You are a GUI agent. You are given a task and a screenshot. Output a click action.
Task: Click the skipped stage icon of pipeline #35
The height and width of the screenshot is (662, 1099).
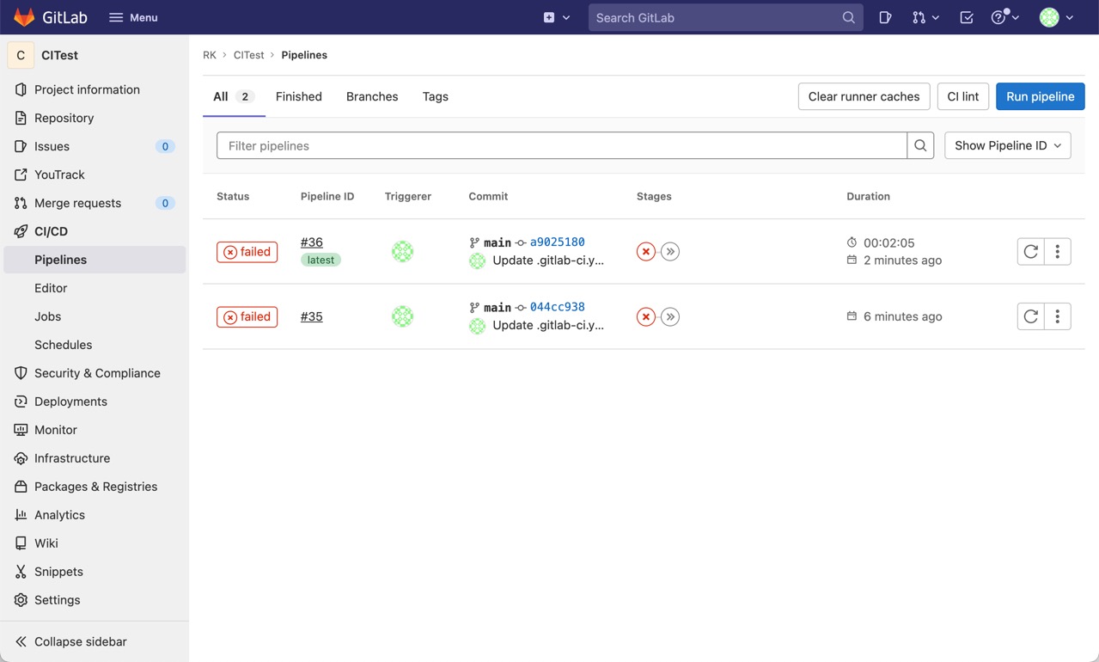click(x=670, y=317)
